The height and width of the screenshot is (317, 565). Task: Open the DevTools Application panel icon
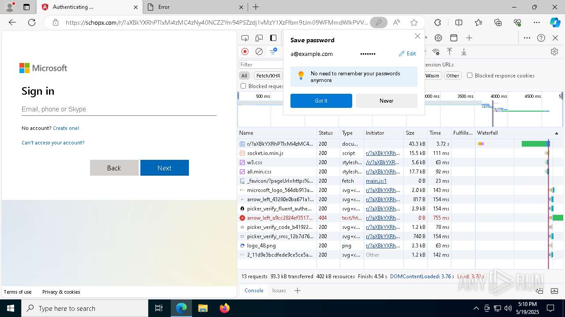pos(453,38)
